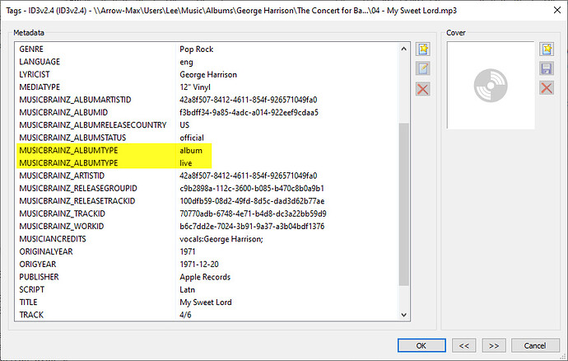
Task: Click the 1971-12-20 date value
Action: (x=199, y=264)
